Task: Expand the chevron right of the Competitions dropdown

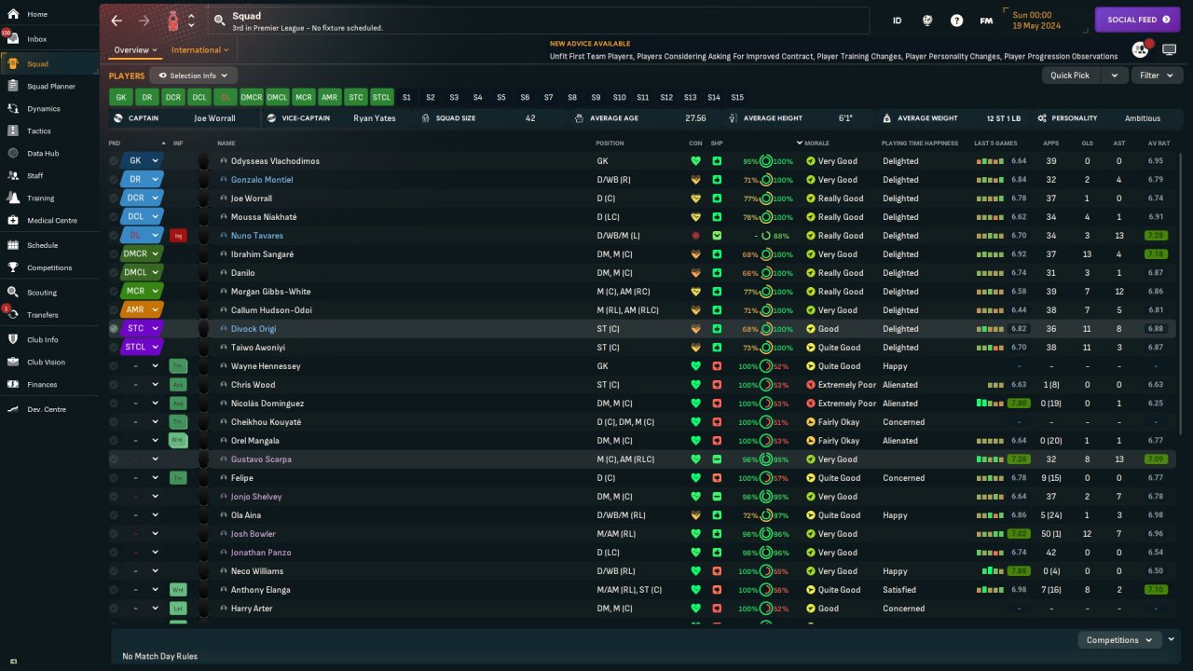Action: tap(1172, 640)
